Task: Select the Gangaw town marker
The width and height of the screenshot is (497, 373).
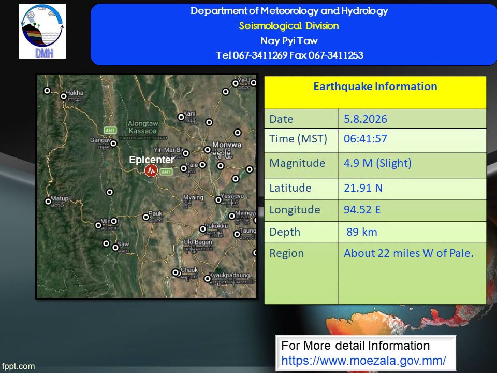Action: 113,144
